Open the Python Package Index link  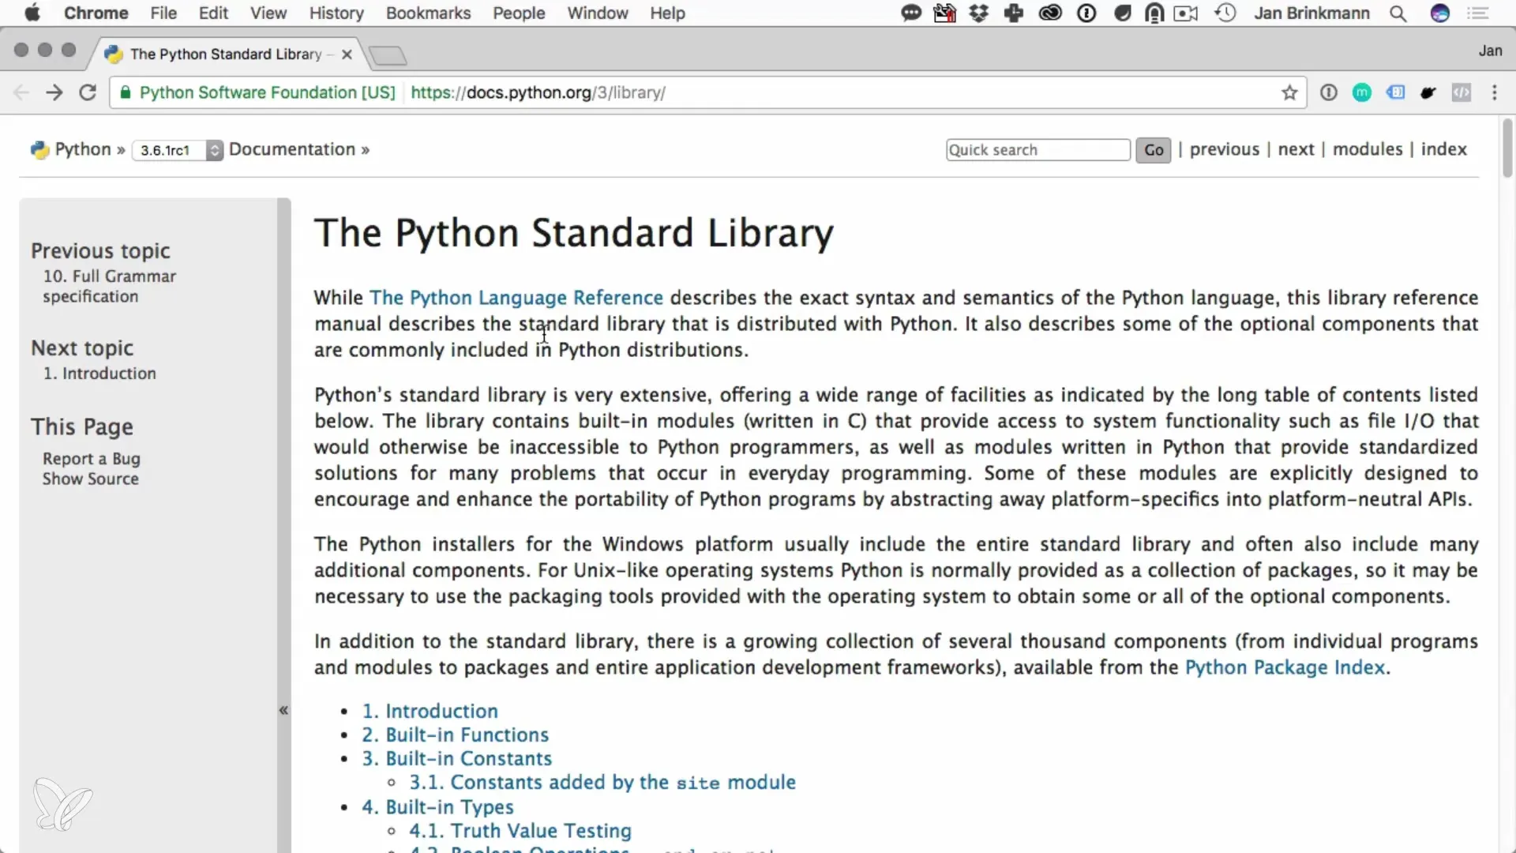(x=1285, y=667)
